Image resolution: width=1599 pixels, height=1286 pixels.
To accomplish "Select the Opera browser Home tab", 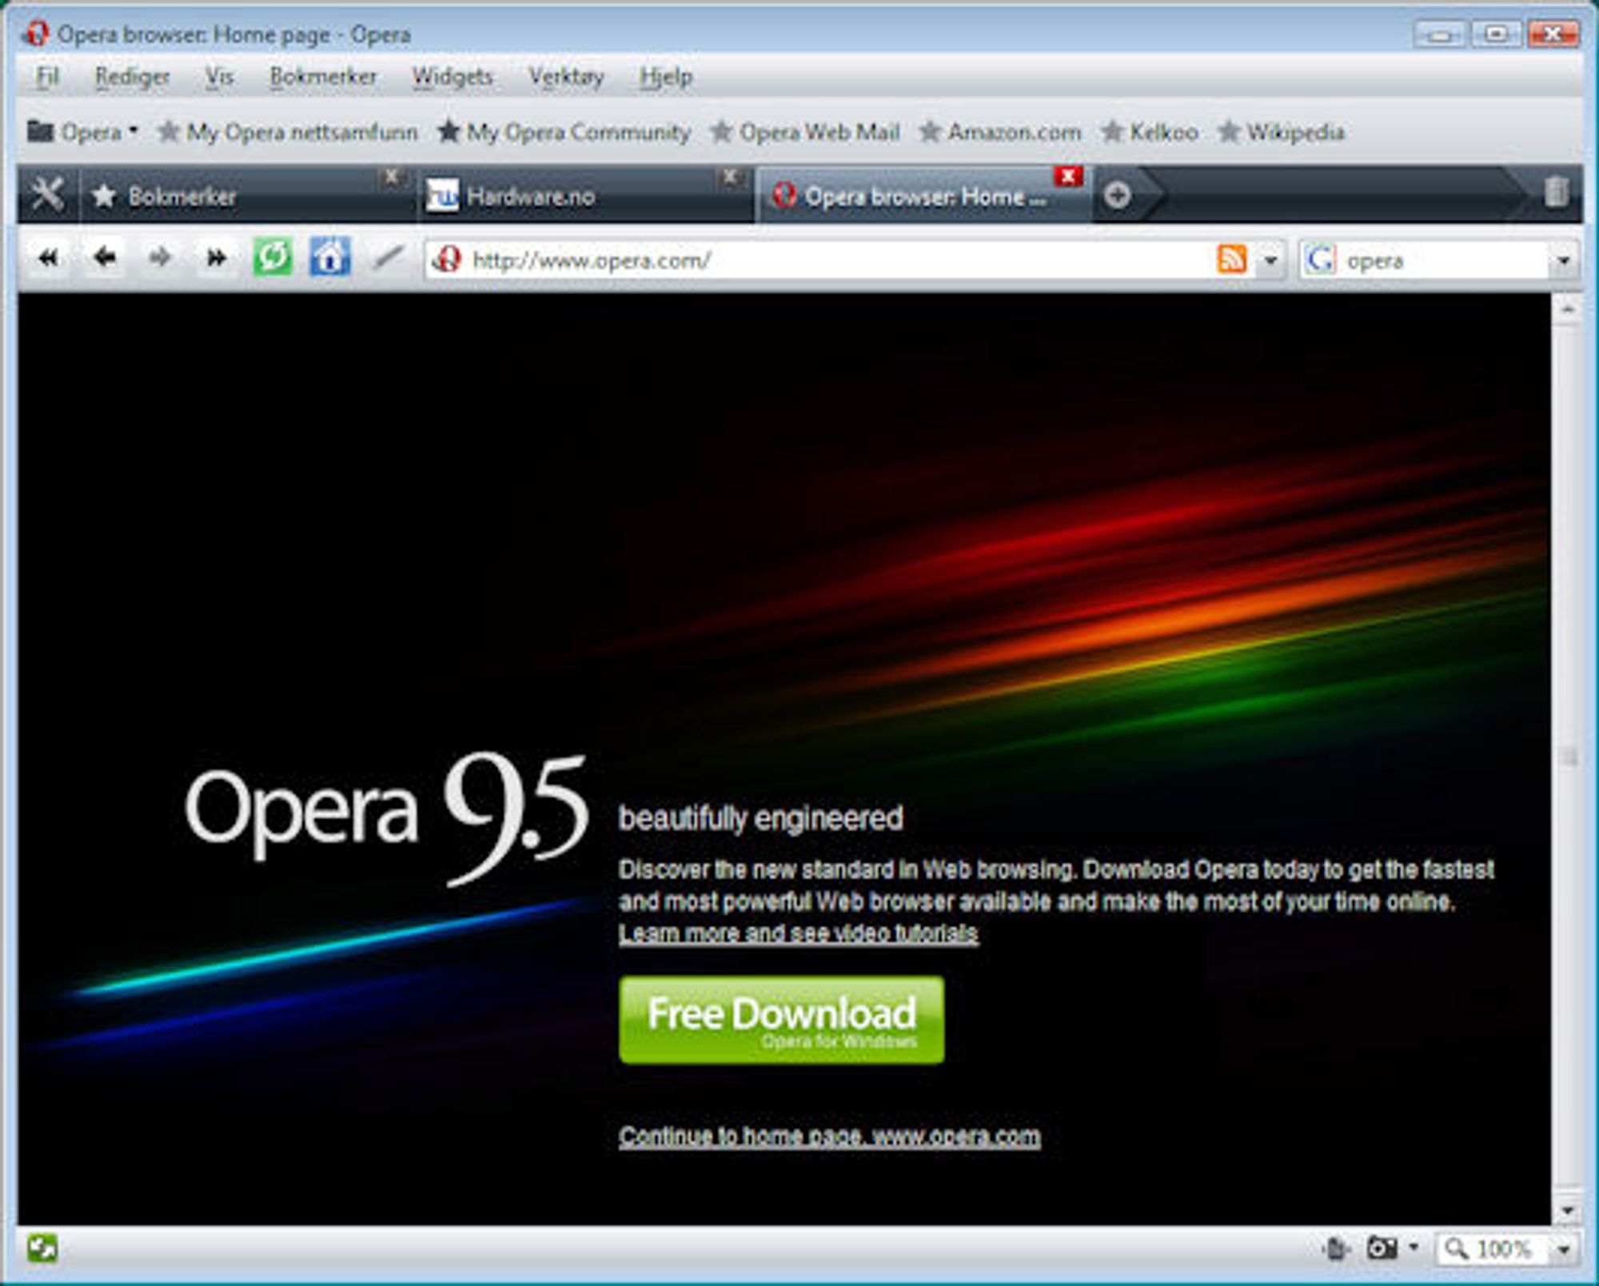I will click(x=923, y=195).
